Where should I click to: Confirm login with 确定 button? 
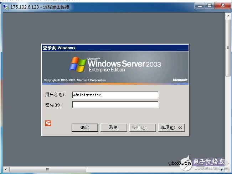click(x=85, y=128)
